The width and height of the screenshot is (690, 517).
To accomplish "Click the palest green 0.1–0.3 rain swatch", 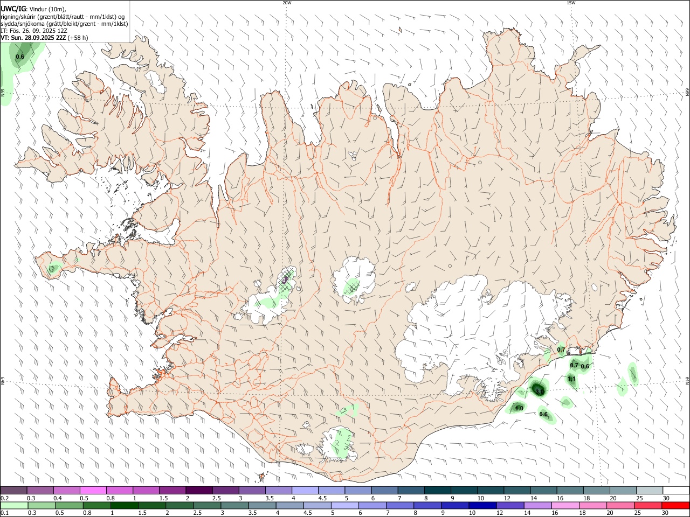I will [x=14, y=505].
